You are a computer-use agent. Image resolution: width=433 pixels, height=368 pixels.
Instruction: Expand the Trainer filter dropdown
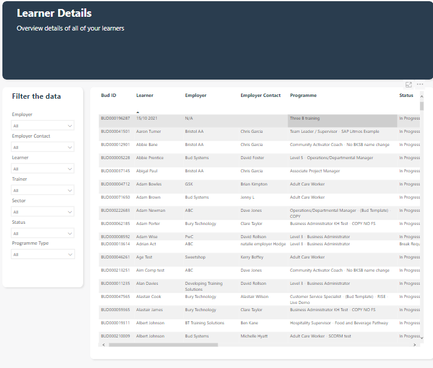43,190
